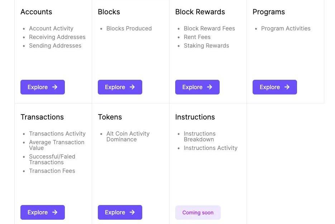The height and width of the screenshot is (224, 335).
Task: Click the arrow icon on Transactions Explore button
Action: tap(55, 212)
